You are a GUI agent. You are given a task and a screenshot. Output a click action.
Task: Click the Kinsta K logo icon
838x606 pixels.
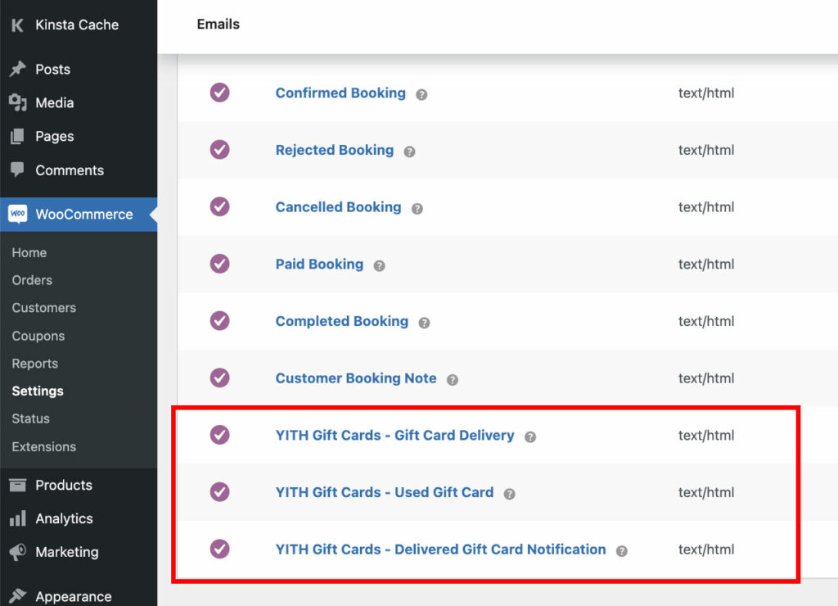click(x=17, y=25)
